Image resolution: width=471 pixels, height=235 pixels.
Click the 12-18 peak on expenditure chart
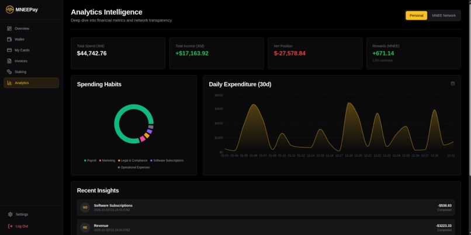[x=349, y=103]
